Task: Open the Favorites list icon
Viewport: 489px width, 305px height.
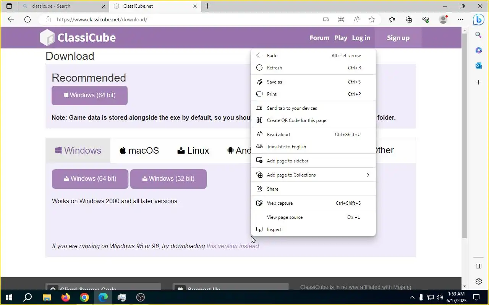Action: tap(392, 19)
